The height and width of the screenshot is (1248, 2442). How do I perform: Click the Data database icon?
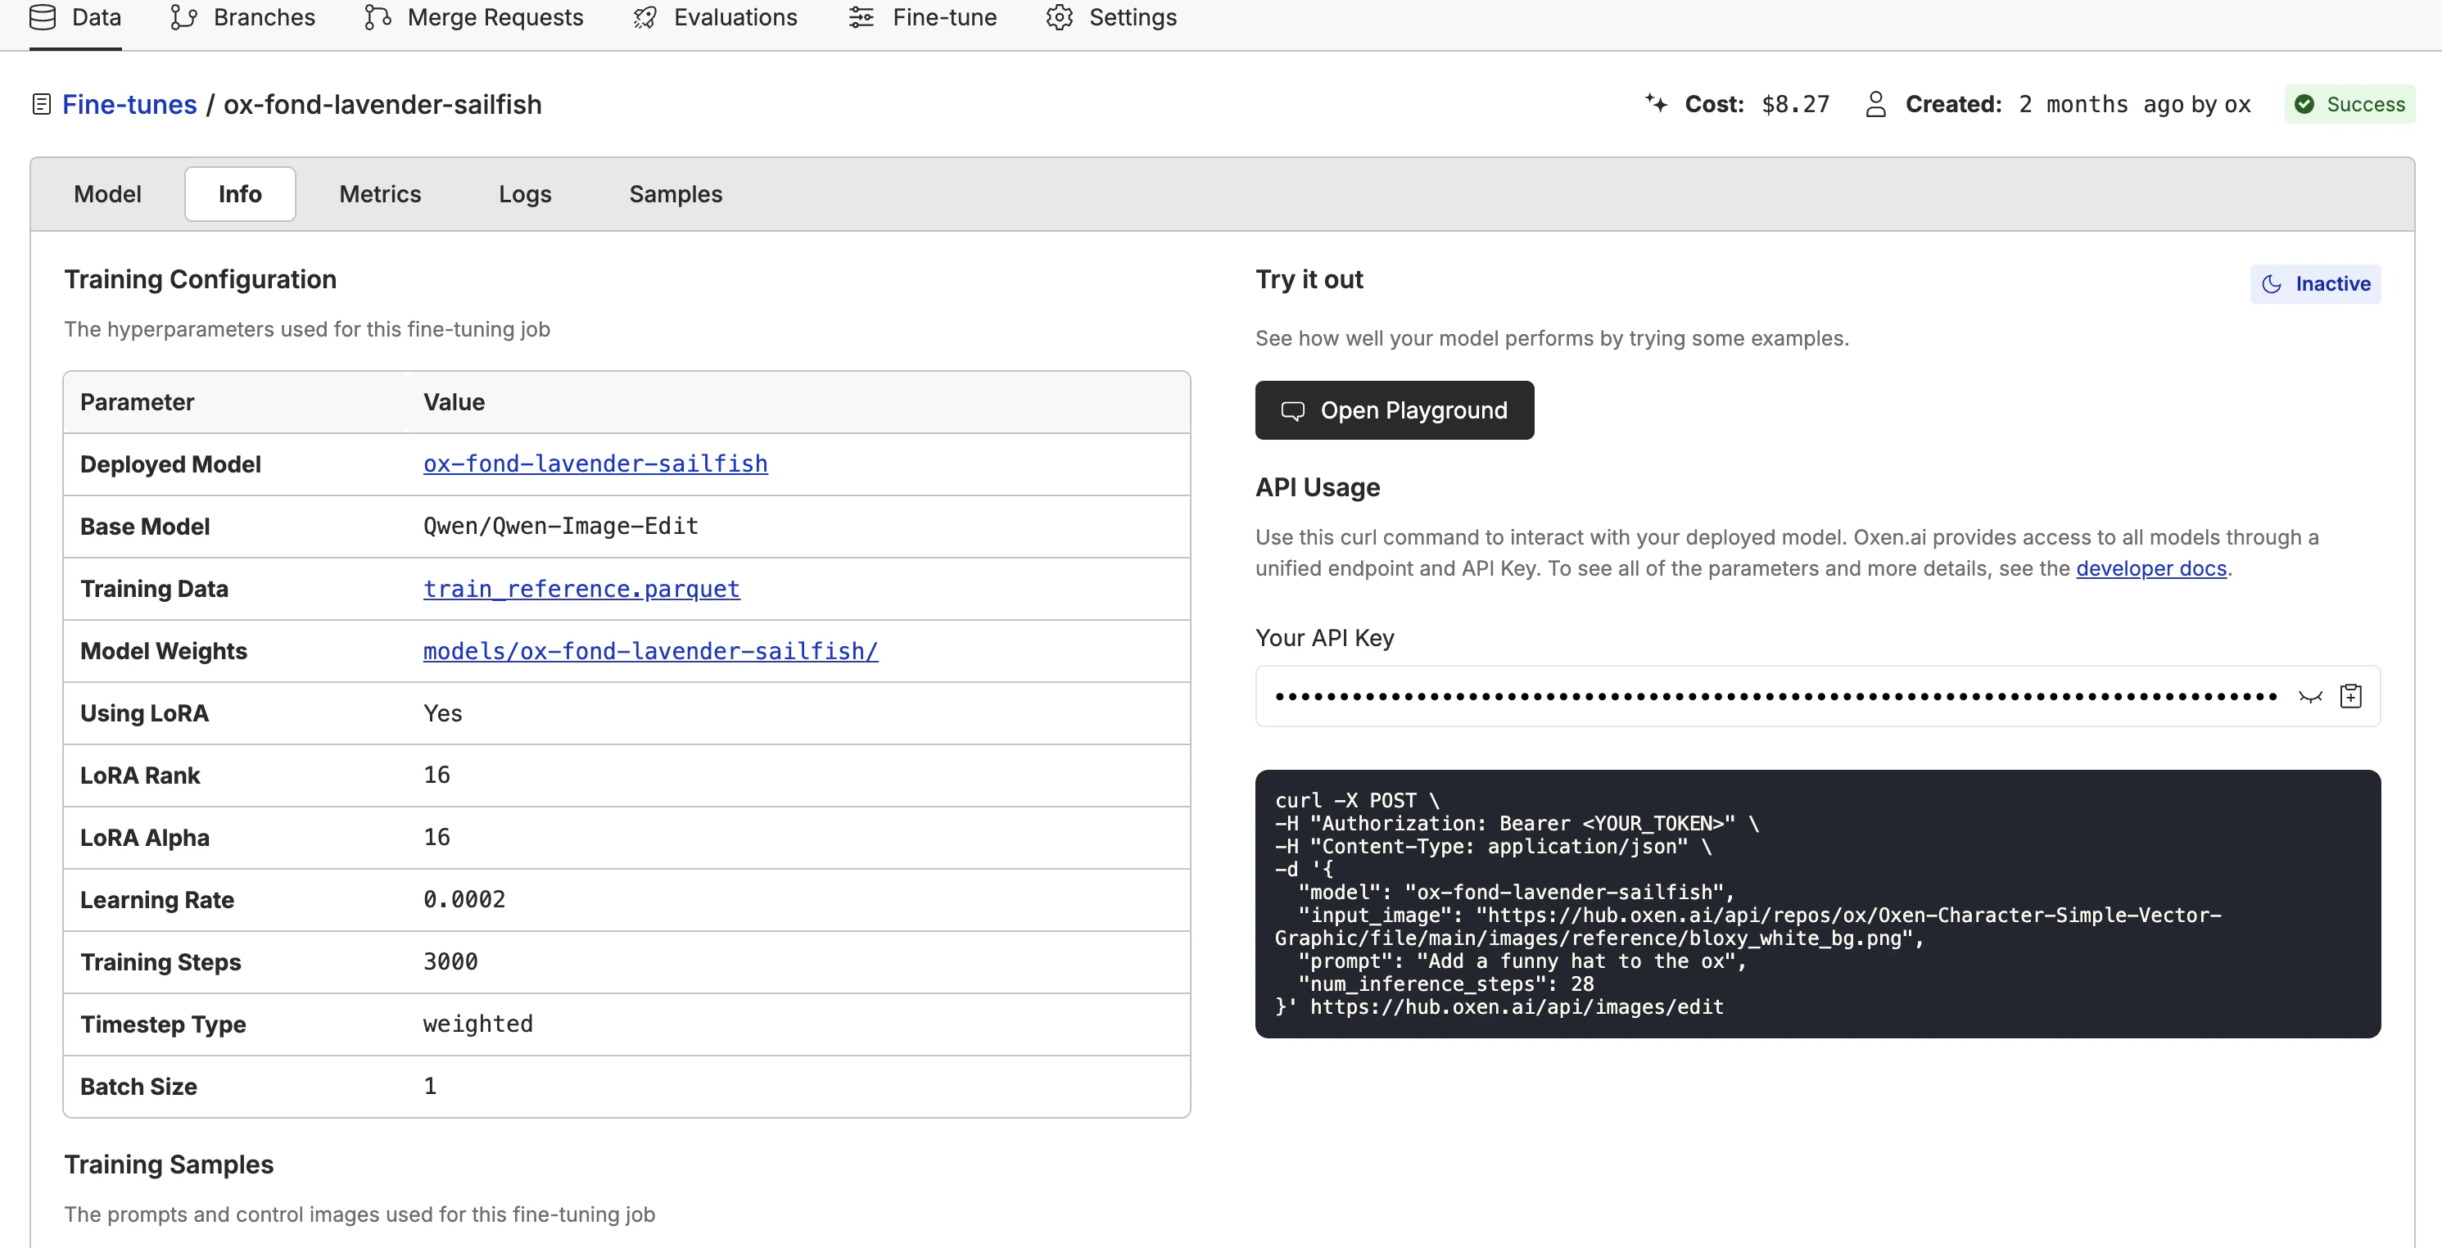[43, 17]
